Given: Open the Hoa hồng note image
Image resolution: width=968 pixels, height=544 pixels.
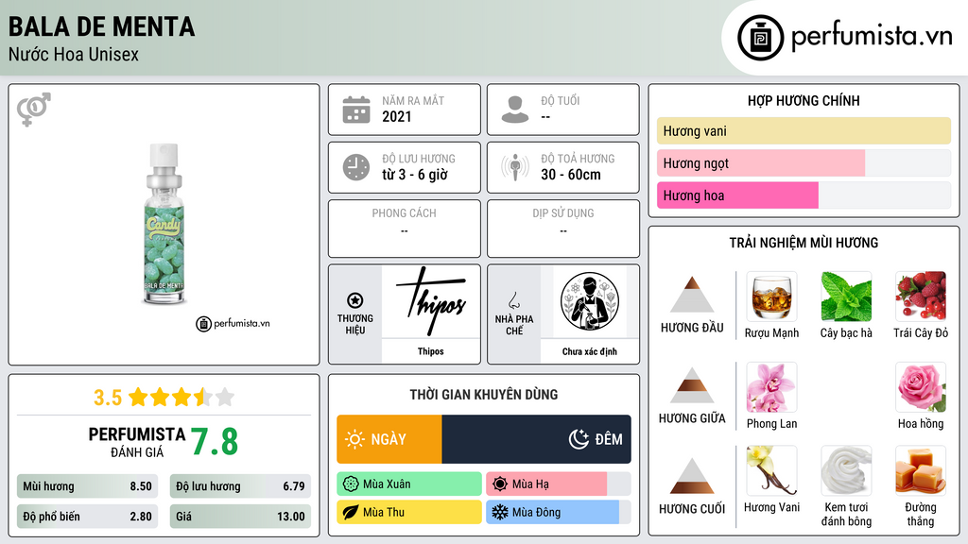Looking at the screenshot, I should point(921,387).
